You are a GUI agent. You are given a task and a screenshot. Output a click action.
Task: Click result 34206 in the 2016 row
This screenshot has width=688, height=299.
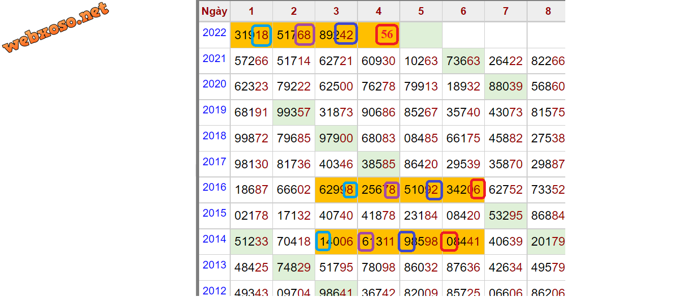coord(463,190)
